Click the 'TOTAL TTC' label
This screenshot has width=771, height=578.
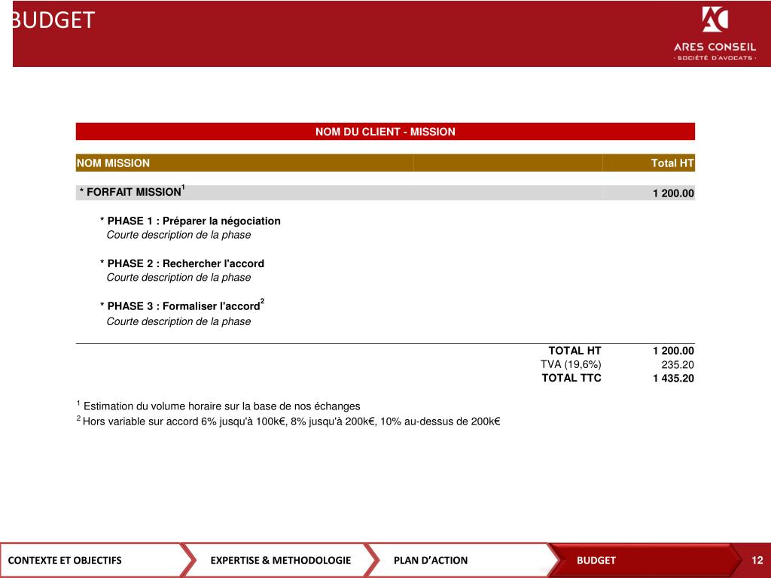[571, 378]
